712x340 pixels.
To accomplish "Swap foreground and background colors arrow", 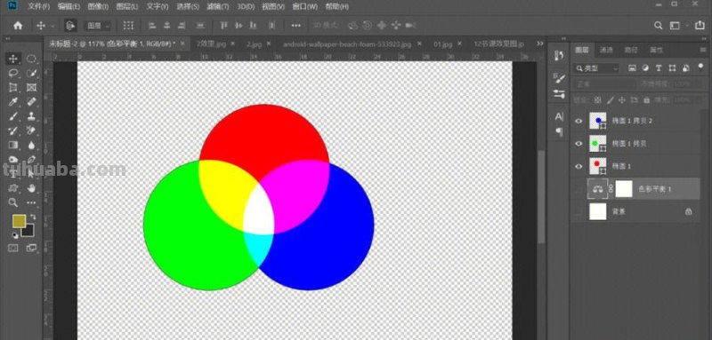I will pyautogui.click(x=33, y=217).
